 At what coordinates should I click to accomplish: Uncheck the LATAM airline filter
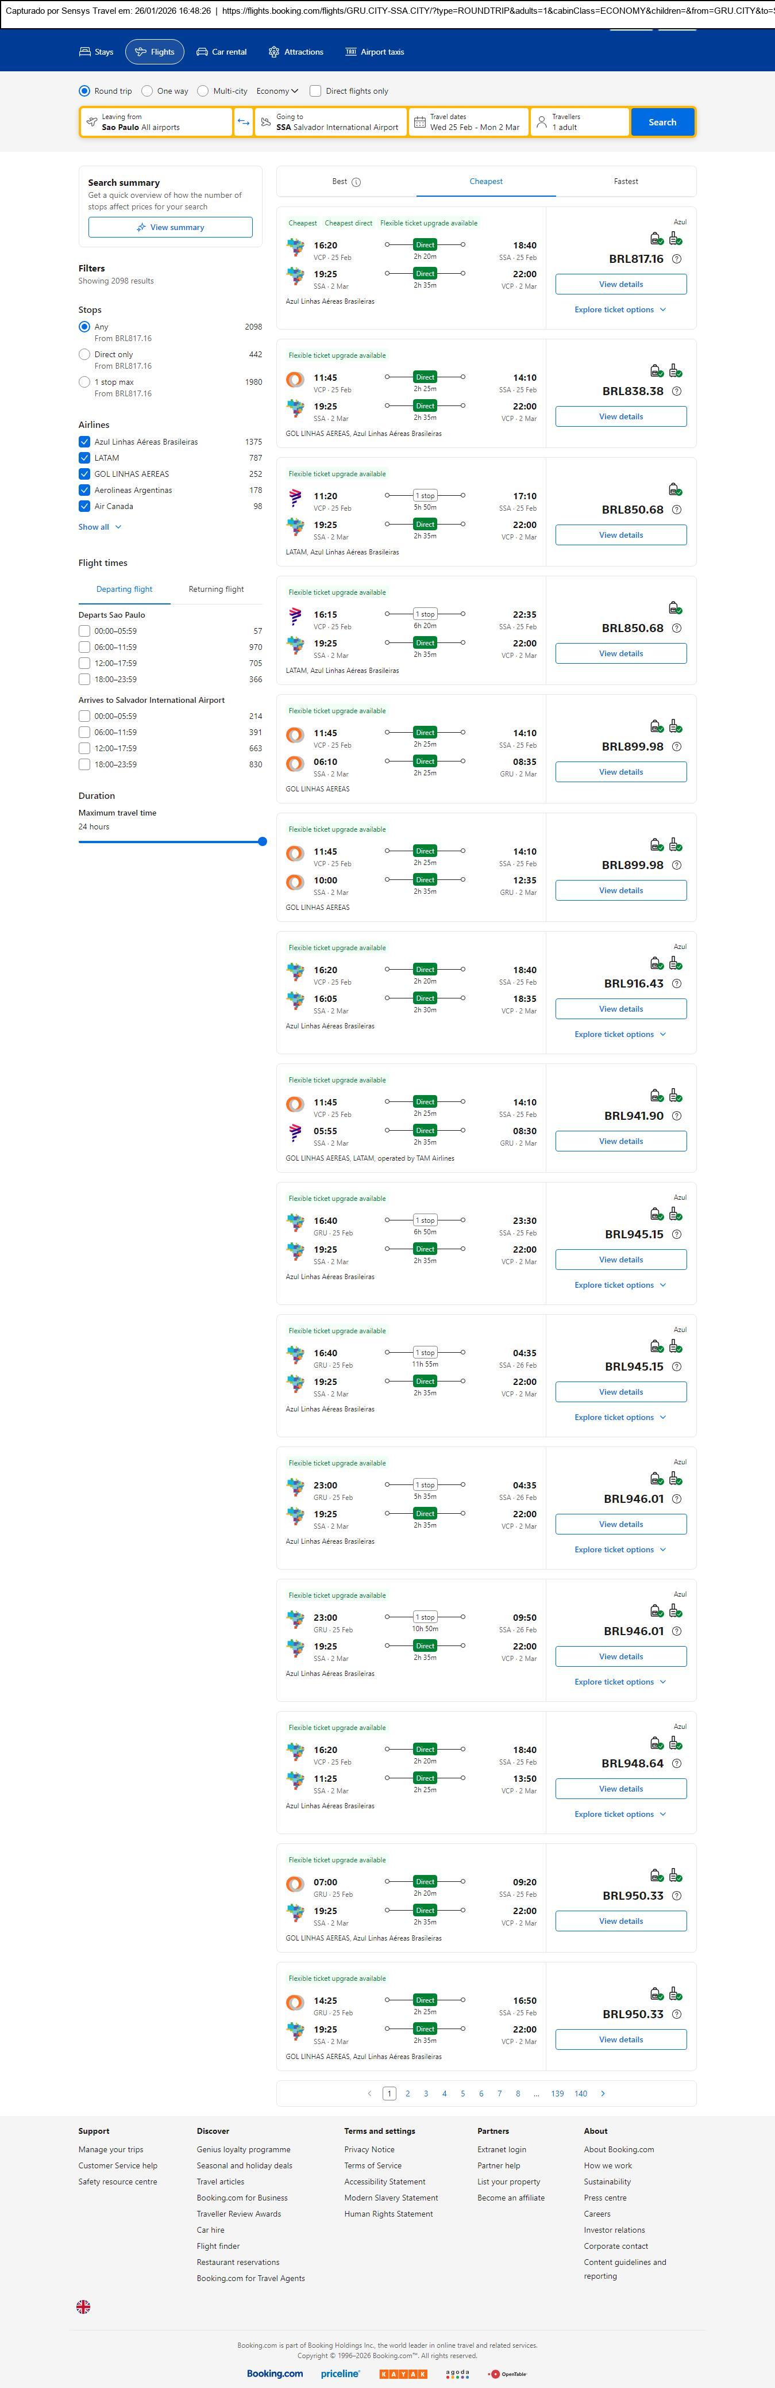[x=84, y=458]
